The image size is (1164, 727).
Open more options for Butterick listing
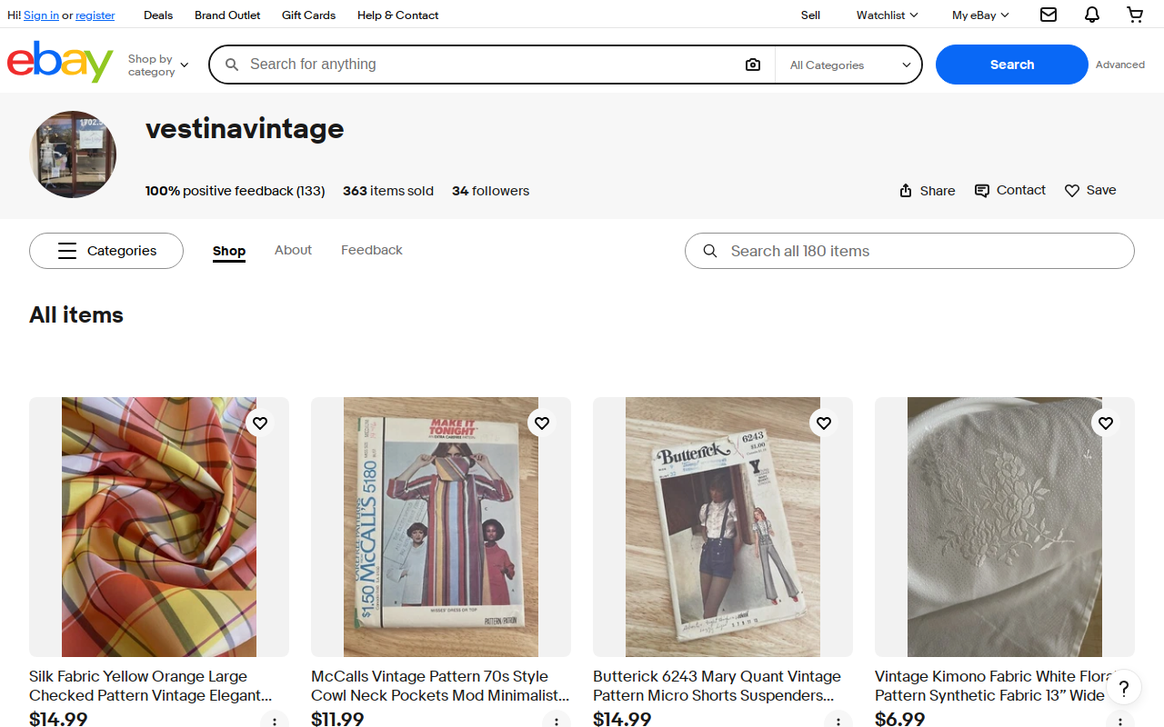tap(838, 721)
